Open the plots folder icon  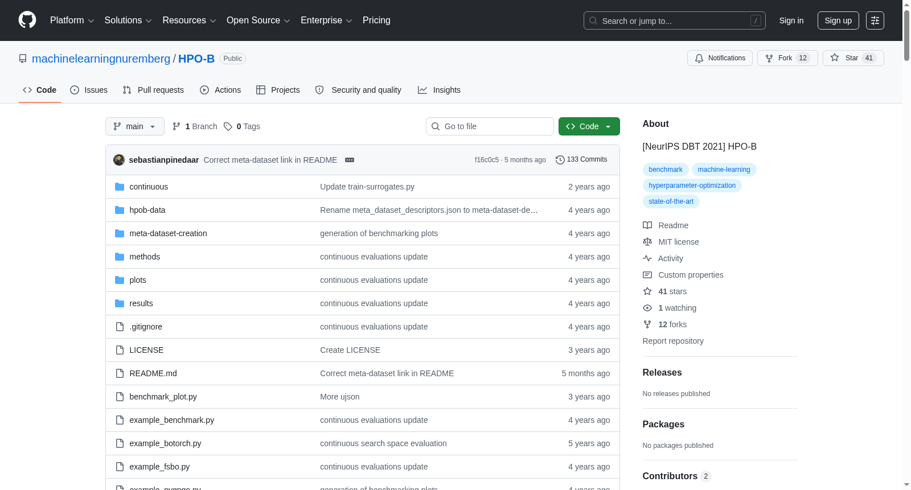tap(120, 280)
